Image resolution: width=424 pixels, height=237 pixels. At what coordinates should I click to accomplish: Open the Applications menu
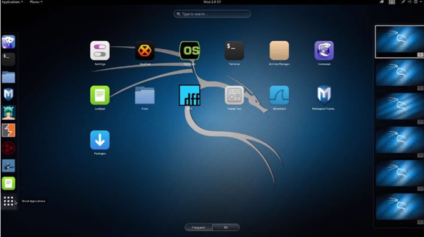tap(12, 2)
